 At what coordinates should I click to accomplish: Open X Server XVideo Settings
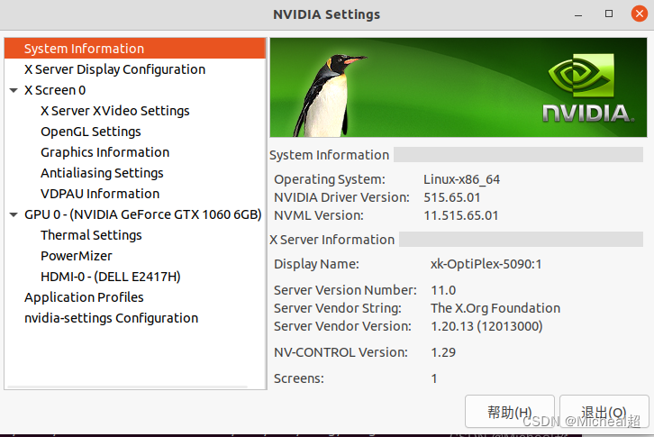point(115,111)
